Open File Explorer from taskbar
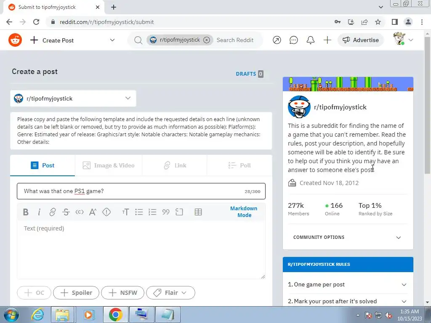This screenshot has width=431, height=323. [62, 315]
